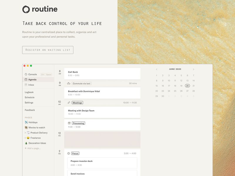The height and width of the screenshot is (176, 235).
Task: Click the Commute via taxi tag
Action: click(82, 83)
